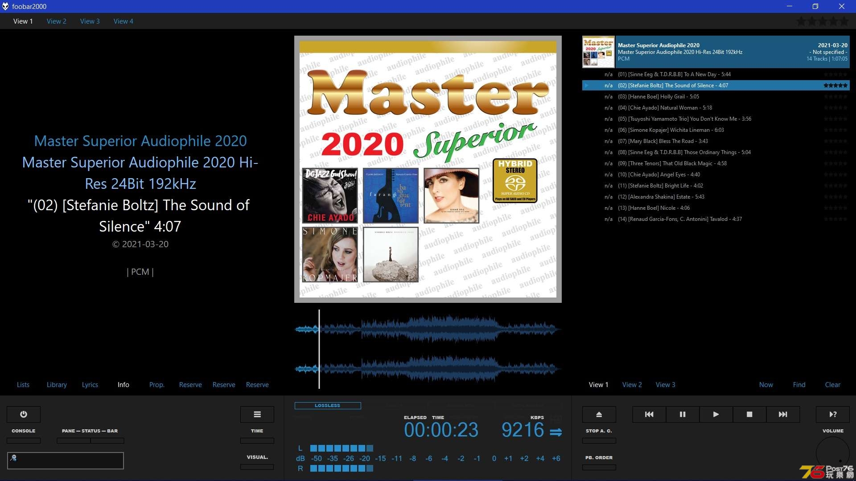The height and width of the screenshot is (481, 856).
Task: Click the search magnifier icon
Action: 13,457
